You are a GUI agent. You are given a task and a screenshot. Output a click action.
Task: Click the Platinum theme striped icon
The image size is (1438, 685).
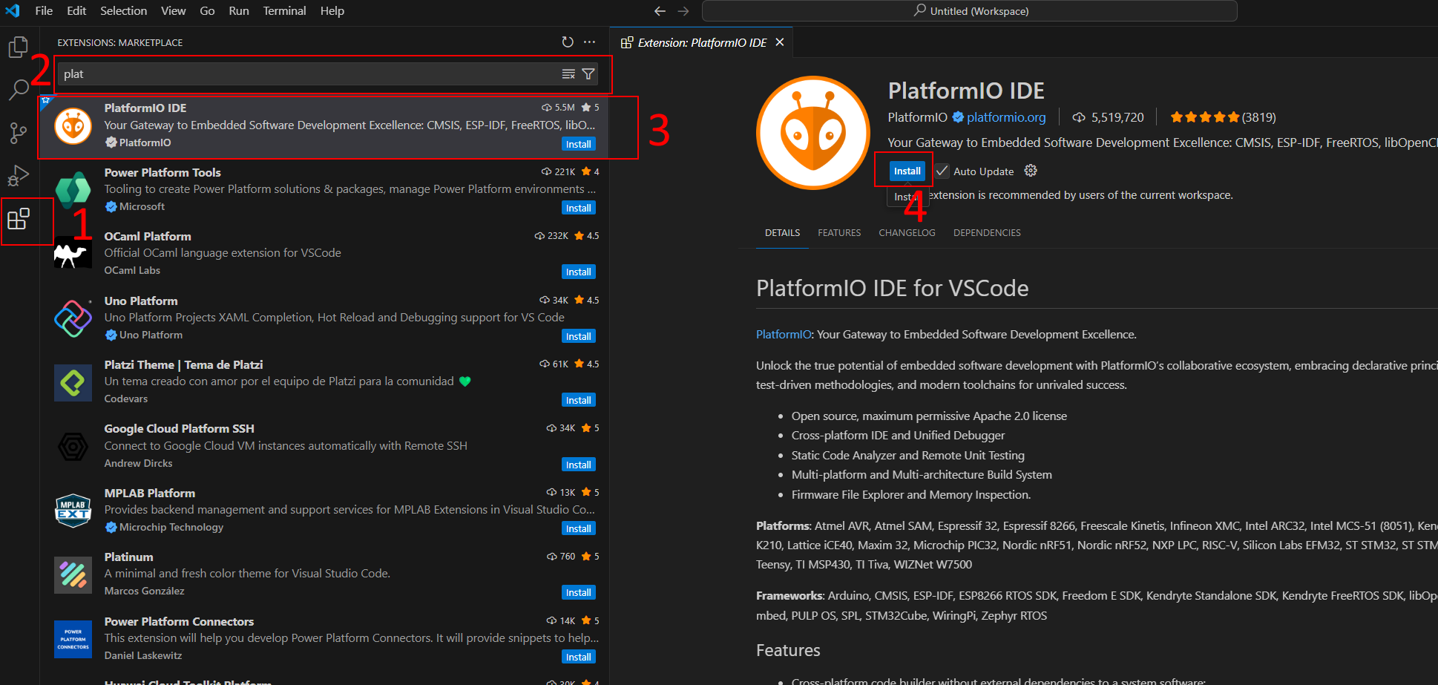73,574
